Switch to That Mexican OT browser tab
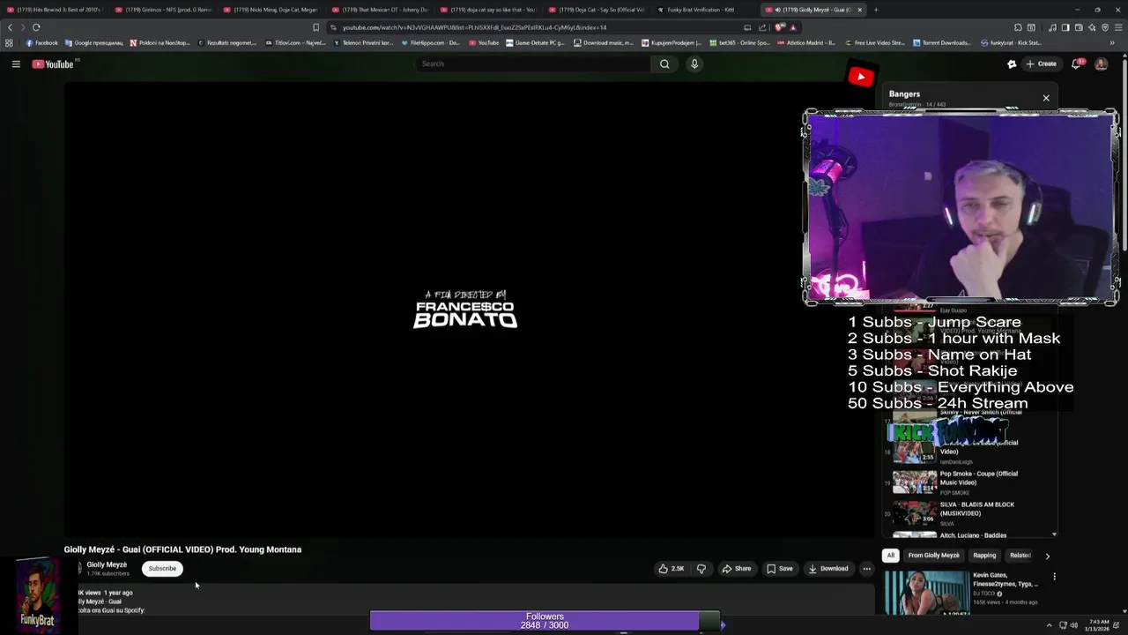This screenshot has width=1128, height=635. pyautogui.click(x=379, y=10)
